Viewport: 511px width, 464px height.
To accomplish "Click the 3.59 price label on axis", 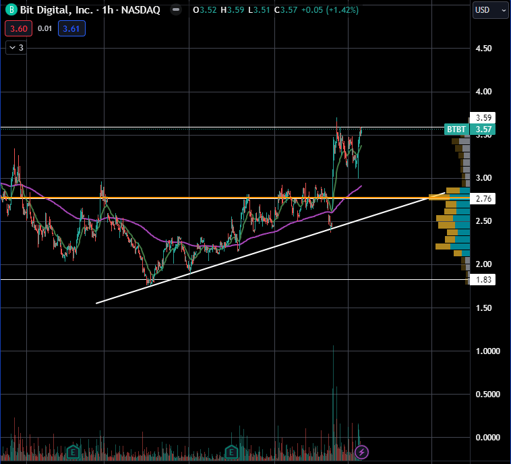I will coord(483,118).
